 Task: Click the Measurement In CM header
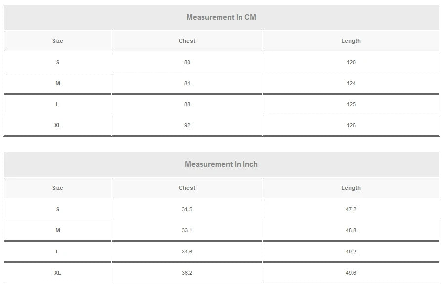tap(221, 17)
